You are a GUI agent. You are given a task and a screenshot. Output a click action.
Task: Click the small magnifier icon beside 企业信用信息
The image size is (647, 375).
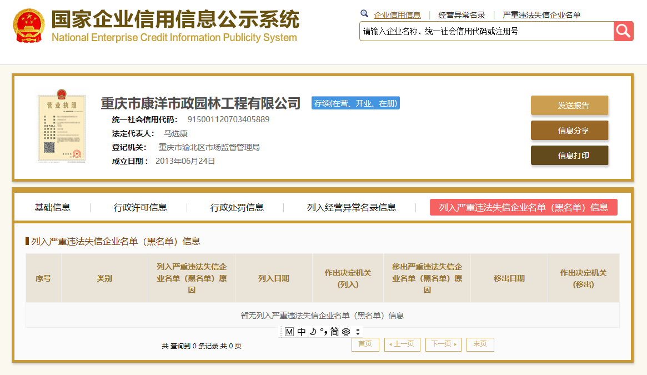(x=364, y=14)
